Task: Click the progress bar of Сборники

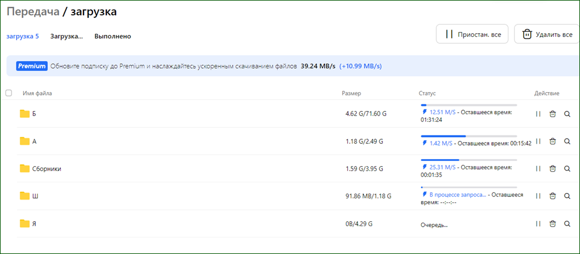Action: coord(469,160)
